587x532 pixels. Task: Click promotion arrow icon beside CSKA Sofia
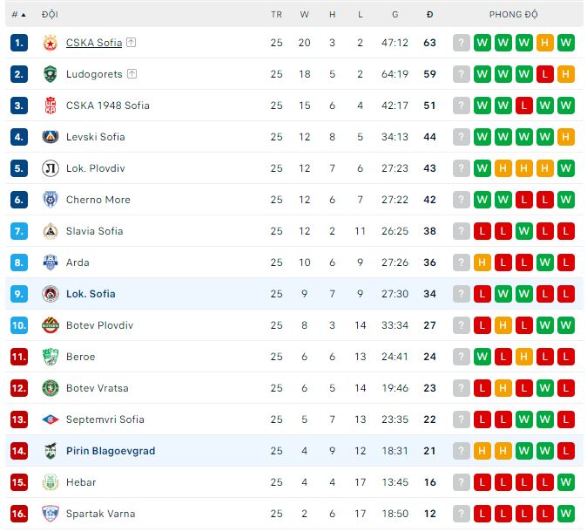click(x=132, y=43)
